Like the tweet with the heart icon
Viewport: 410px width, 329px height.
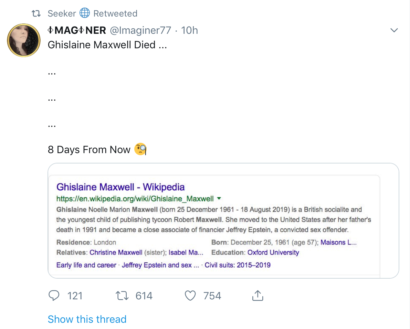(x=190, y=296)
